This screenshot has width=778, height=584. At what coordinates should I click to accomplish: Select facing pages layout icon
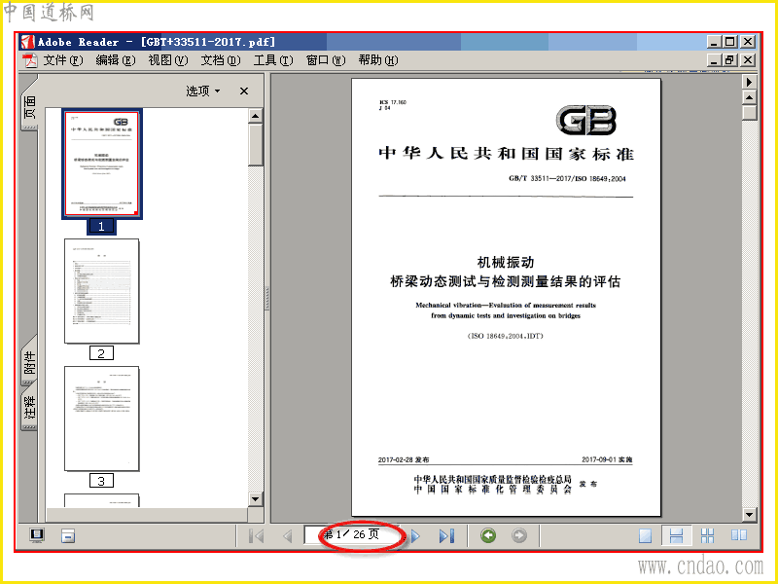[x=738, y=535]
